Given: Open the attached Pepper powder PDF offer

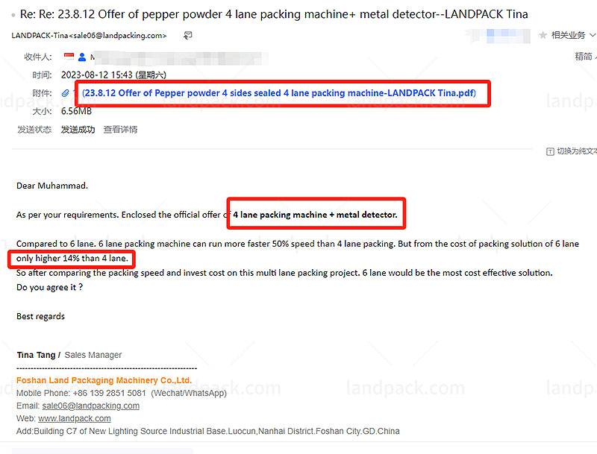Looking at the screenshot, I should tap(278, 93).
